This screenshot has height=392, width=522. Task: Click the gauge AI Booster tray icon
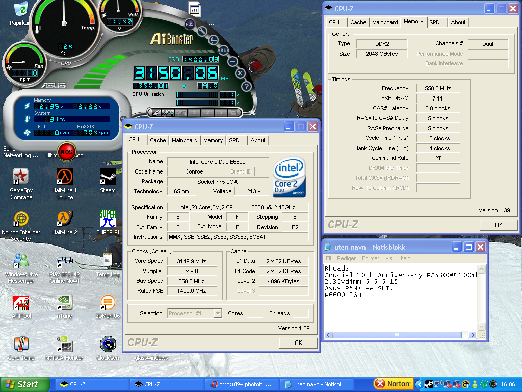coord(493,384)
